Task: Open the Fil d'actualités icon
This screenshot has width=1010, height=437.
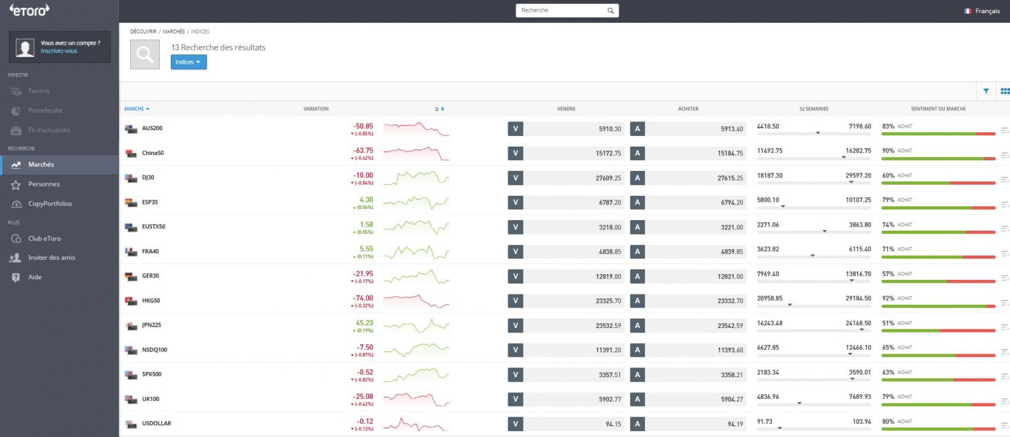Action: 16,129
